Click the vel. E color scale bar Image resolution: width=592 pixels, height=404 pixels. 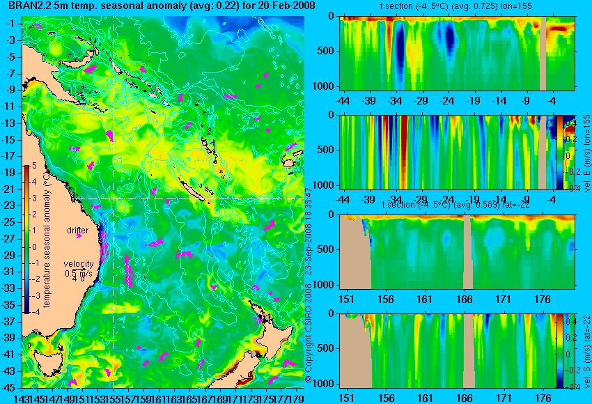(559, 152)
